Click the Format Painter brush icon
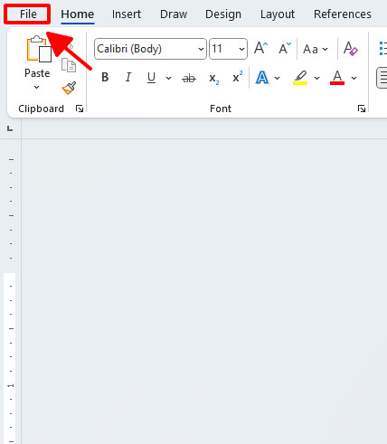 [69, 88]
